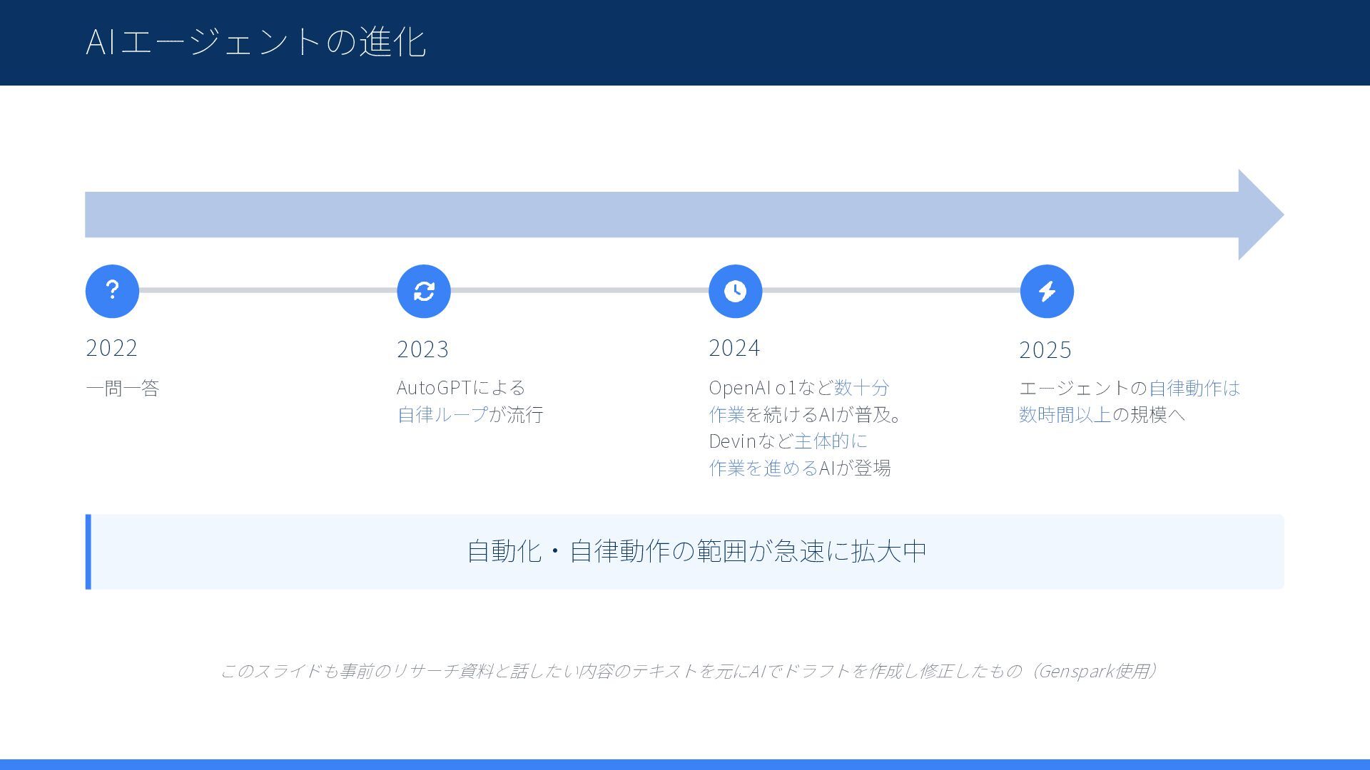
Task: Click the 2023 year label
Action: click(x=422, y=349)
